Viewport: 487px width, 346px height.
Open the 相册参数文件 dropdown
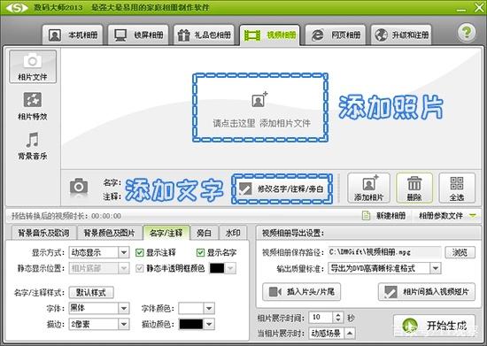[x=447, y=215]
